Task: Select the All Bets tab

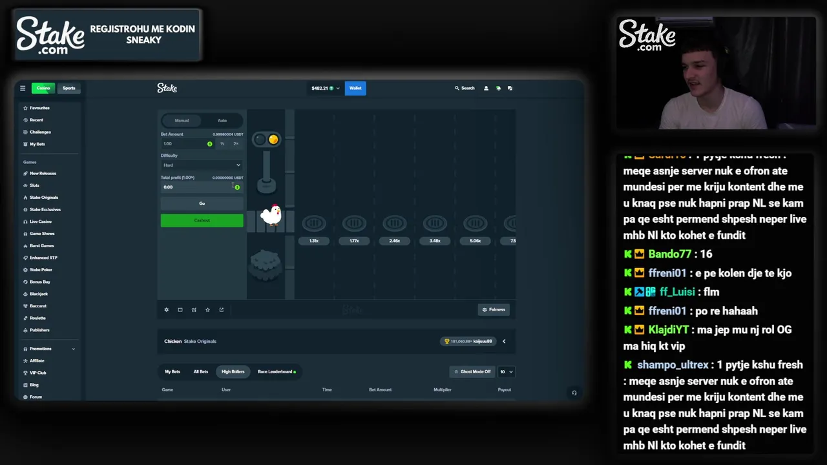Action: (x=200, y=371)
